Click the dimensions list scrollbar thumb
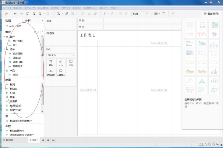The image size is (223, 148). pyautogui.click(x=42, y=47)
